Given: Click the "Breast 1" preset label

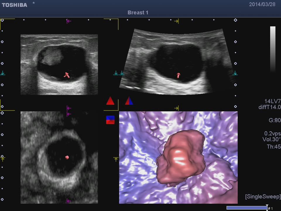Looking at the screenshot, I should coord(138,13).
